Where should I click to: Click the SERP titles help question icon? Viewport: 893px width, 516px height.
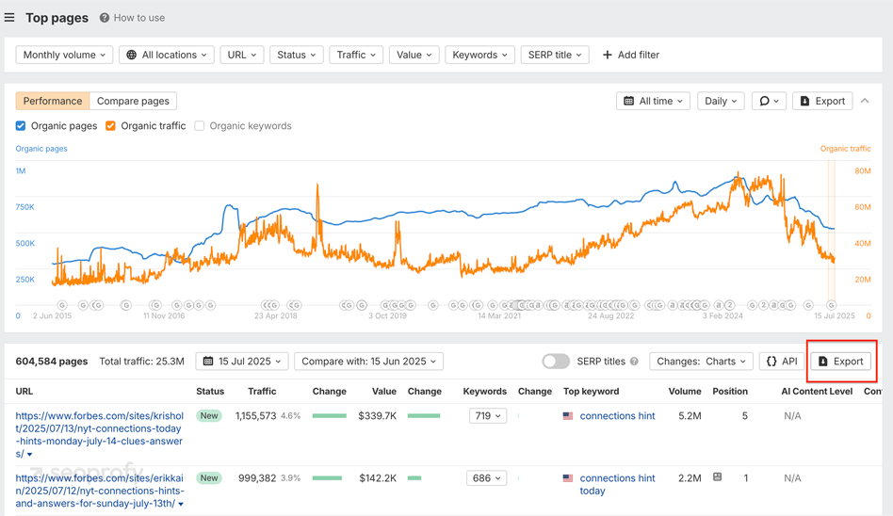point(635,361)
